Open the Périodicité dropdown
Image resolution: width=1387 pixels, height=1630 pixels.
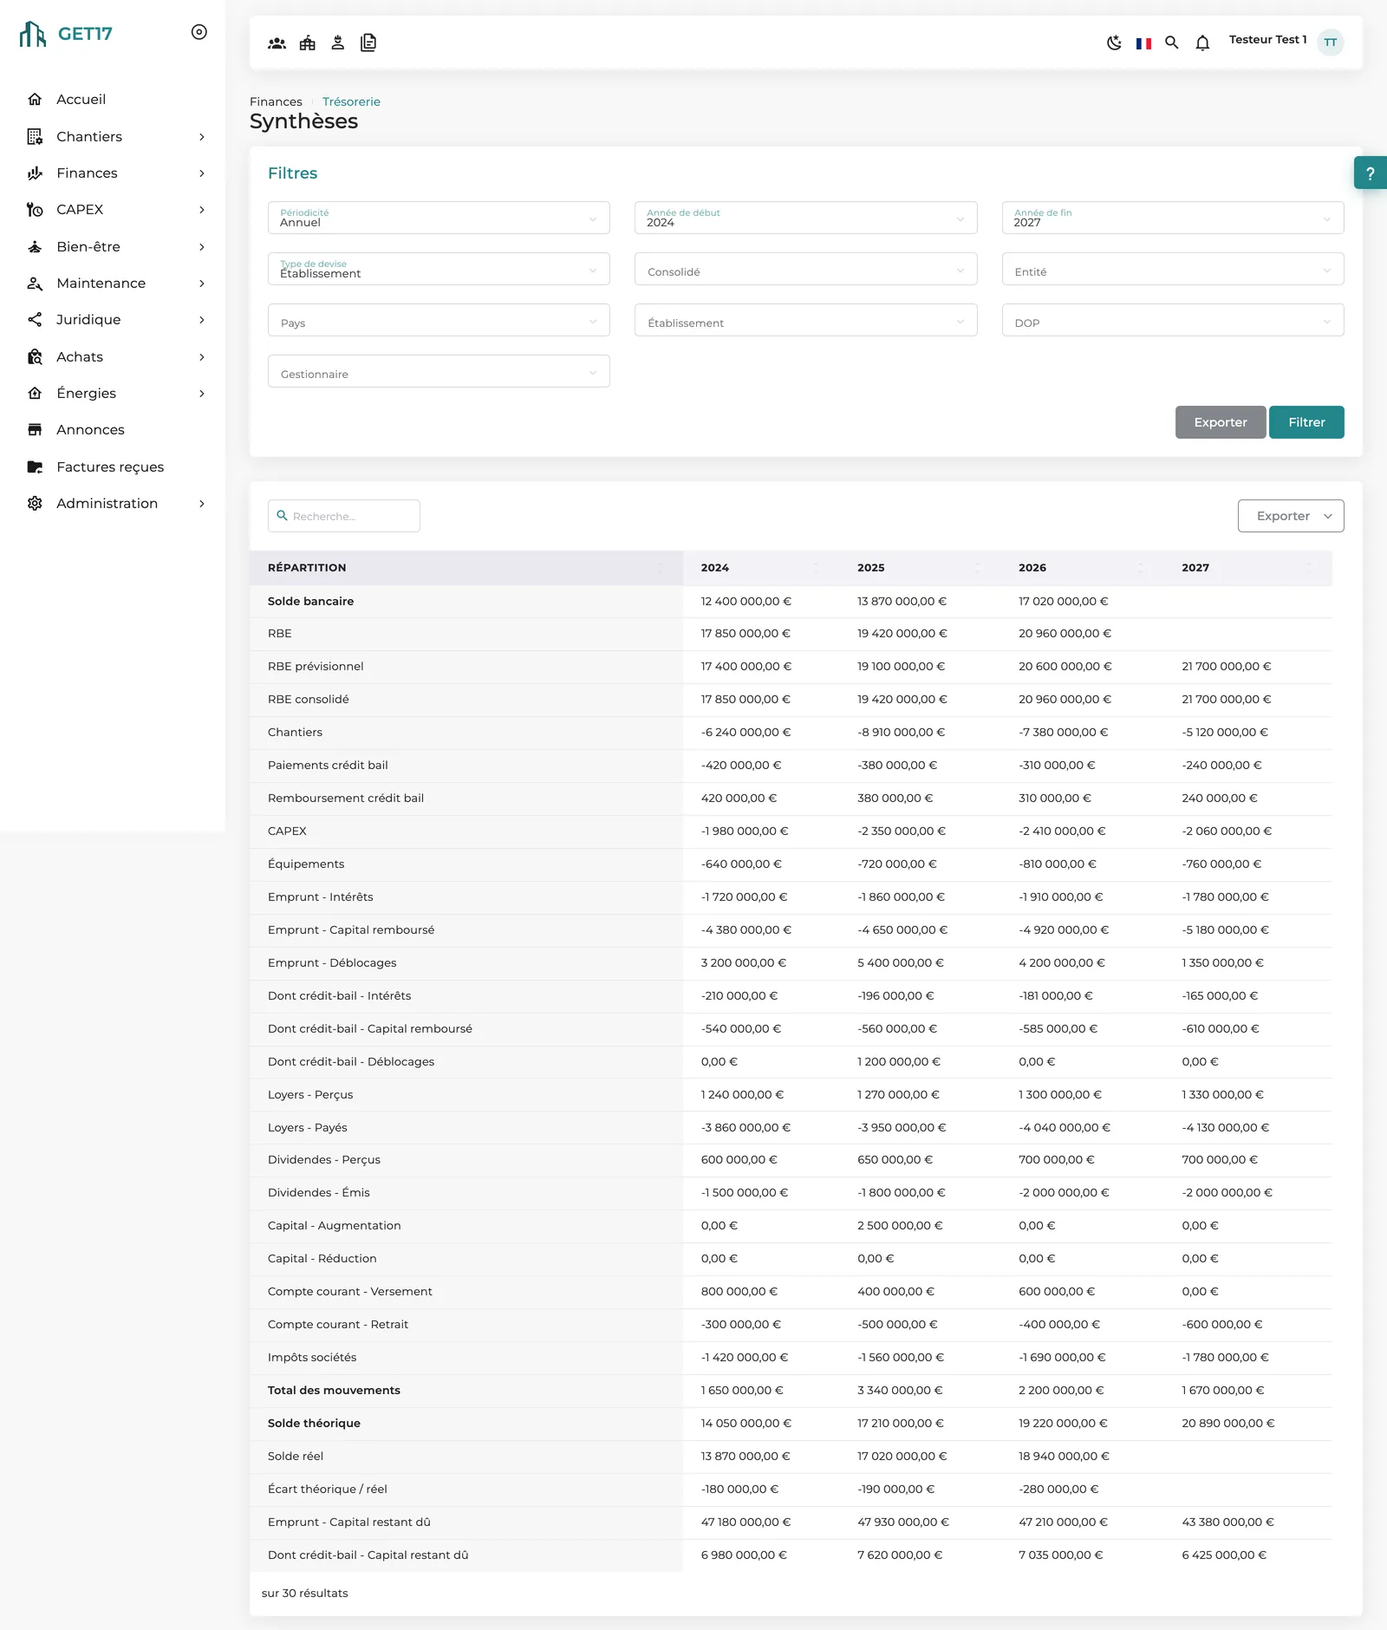(x=439, y=218)
